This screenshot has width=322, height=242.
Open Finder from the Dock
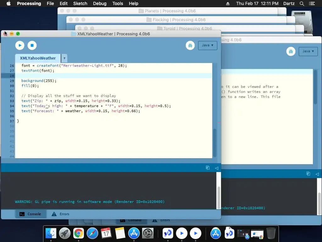(x=51, y=233)
